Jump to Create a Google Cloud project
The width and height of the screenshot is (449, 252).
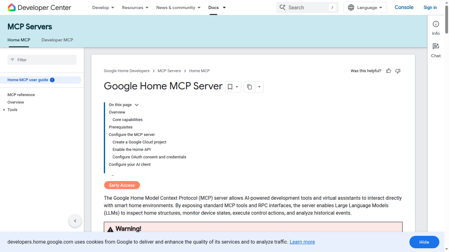click(x=139, y=142)
